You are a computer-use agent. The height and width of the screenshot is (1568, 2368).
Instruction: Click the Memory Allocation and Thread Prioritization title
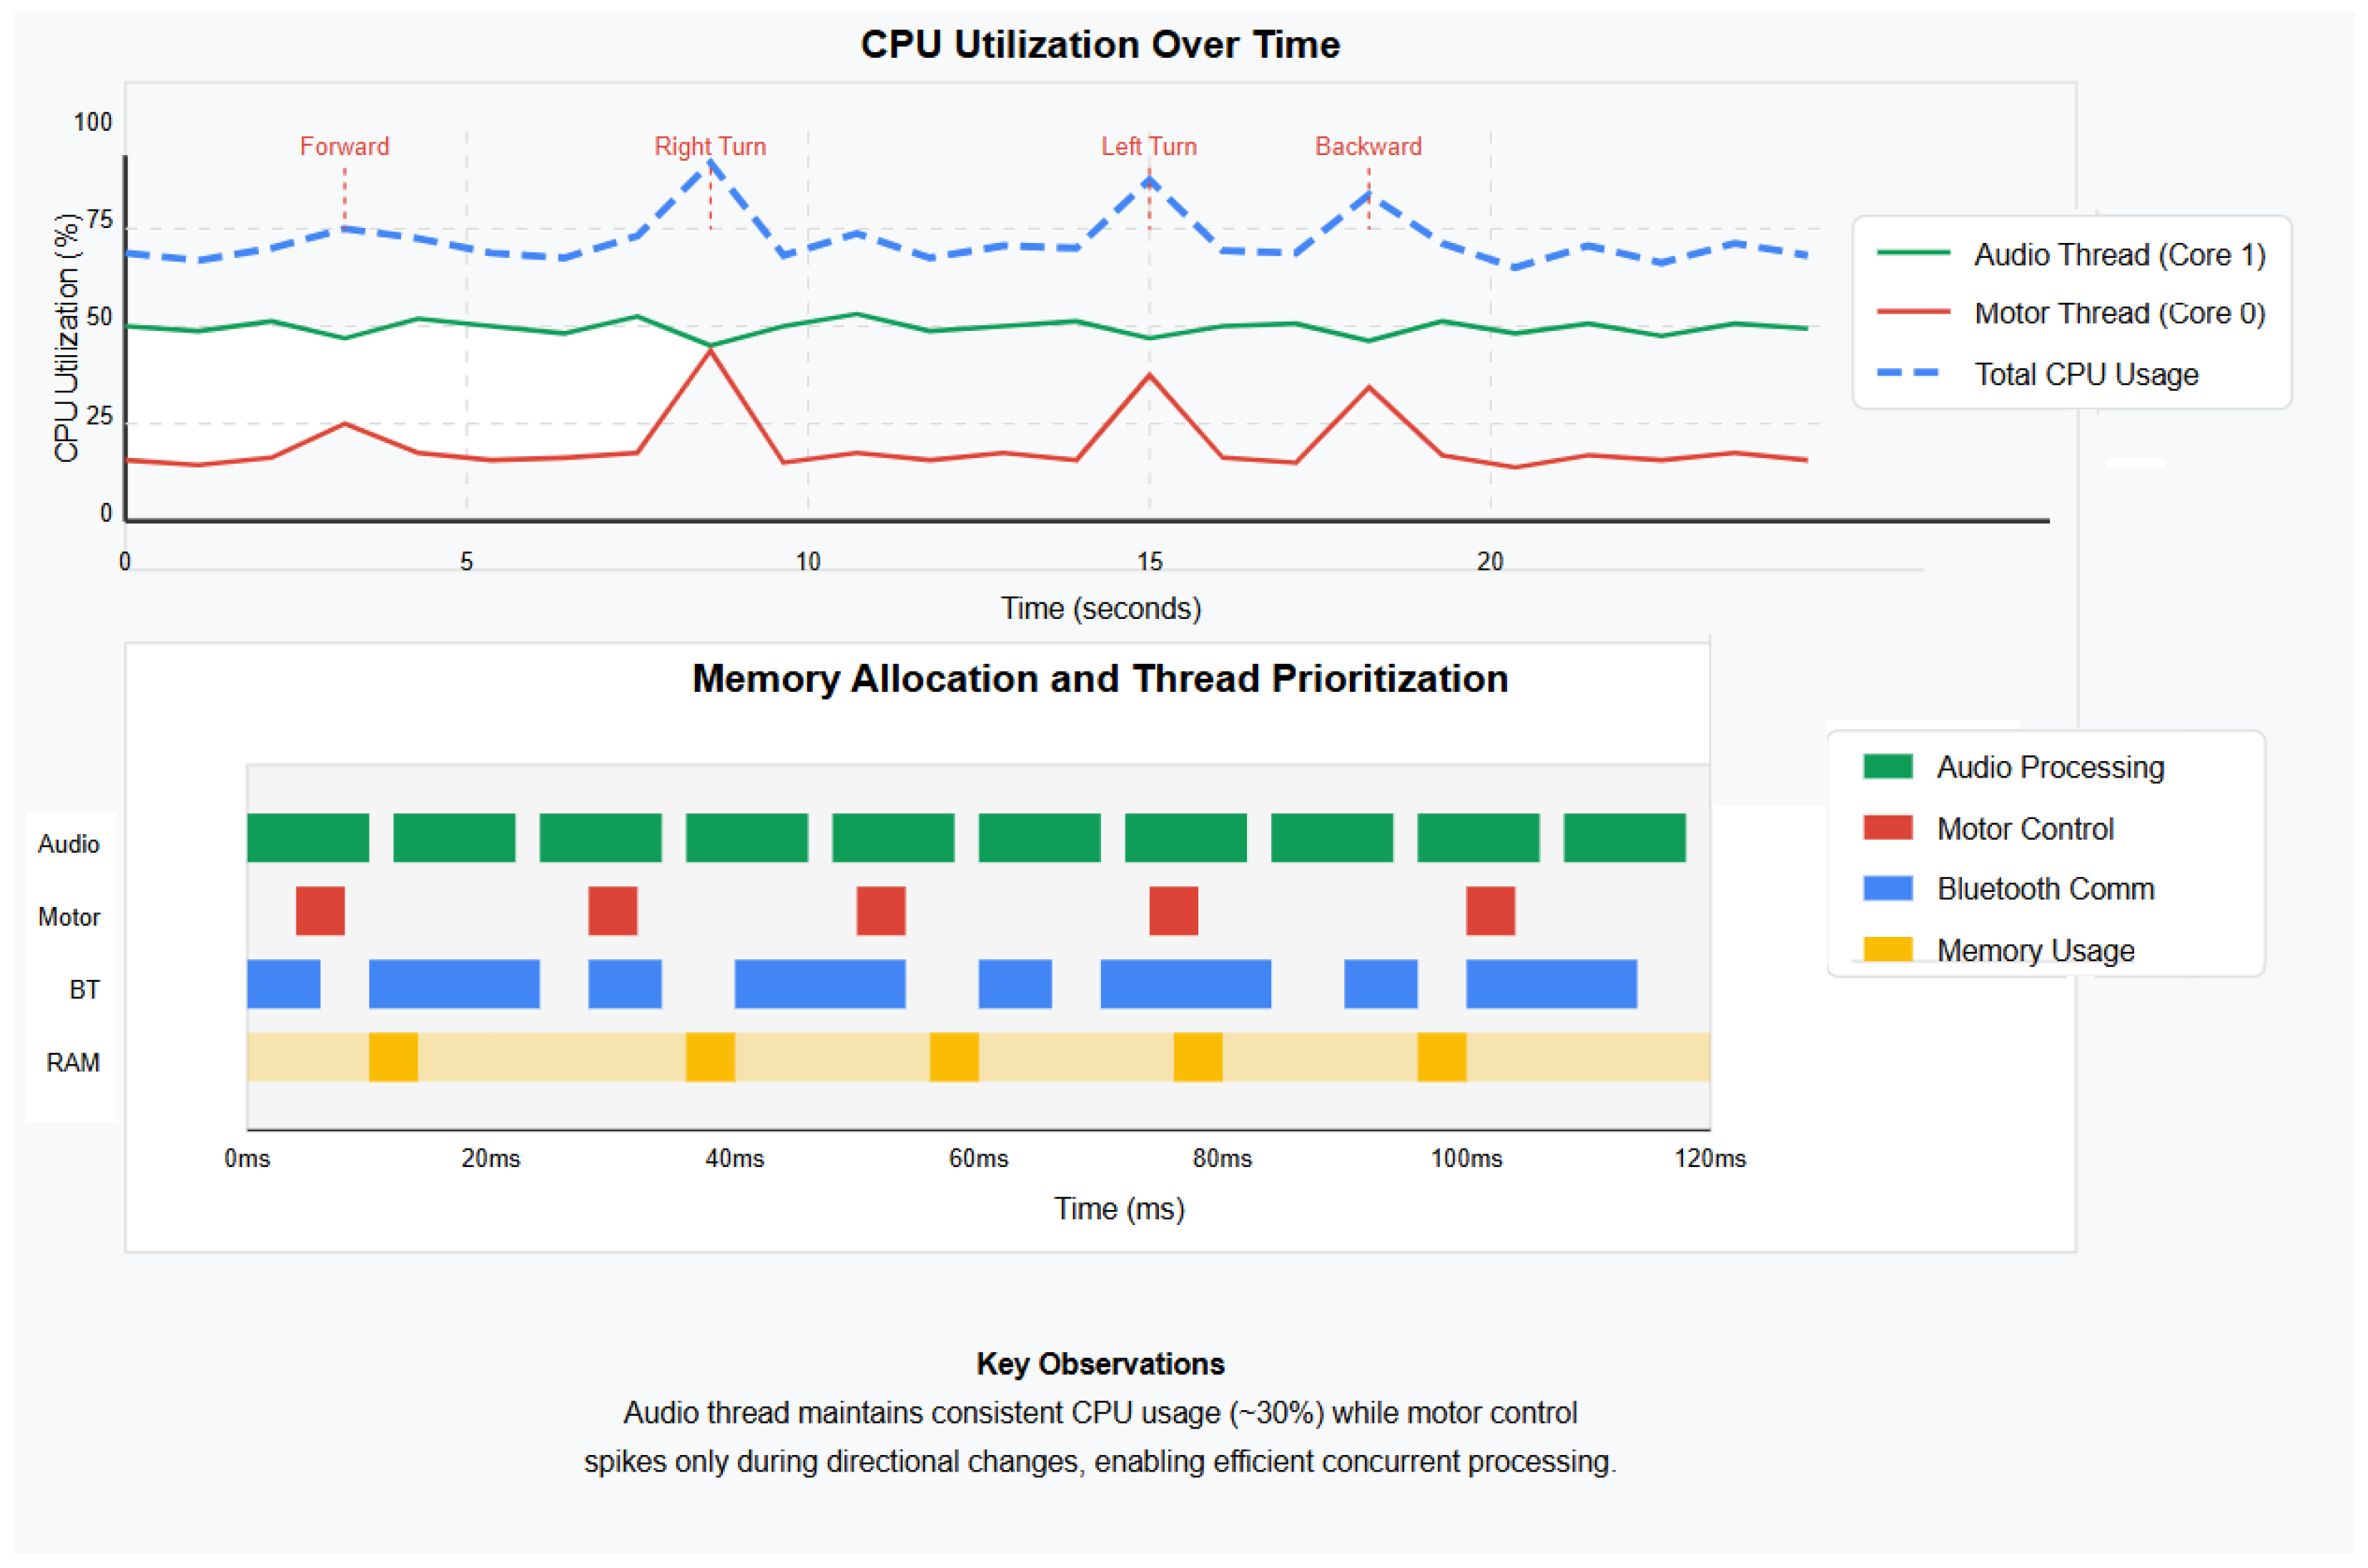tap(1100, 680)
